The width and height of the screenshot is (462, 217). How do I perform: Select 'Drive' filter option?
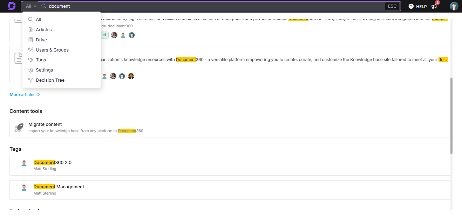(x=61, y=40)
